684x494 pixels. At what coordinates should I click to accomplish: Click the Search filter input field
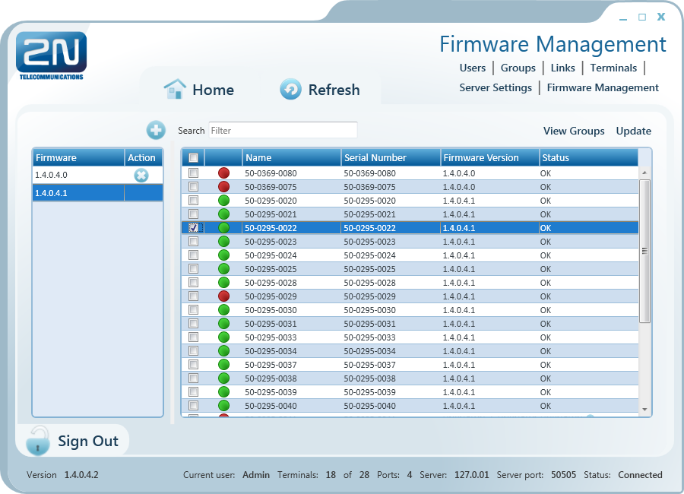pyautogui.click(x=283, y=130)
